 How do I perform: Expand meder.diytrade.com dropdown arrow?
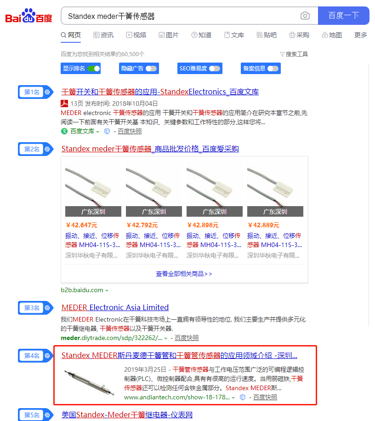166,339
